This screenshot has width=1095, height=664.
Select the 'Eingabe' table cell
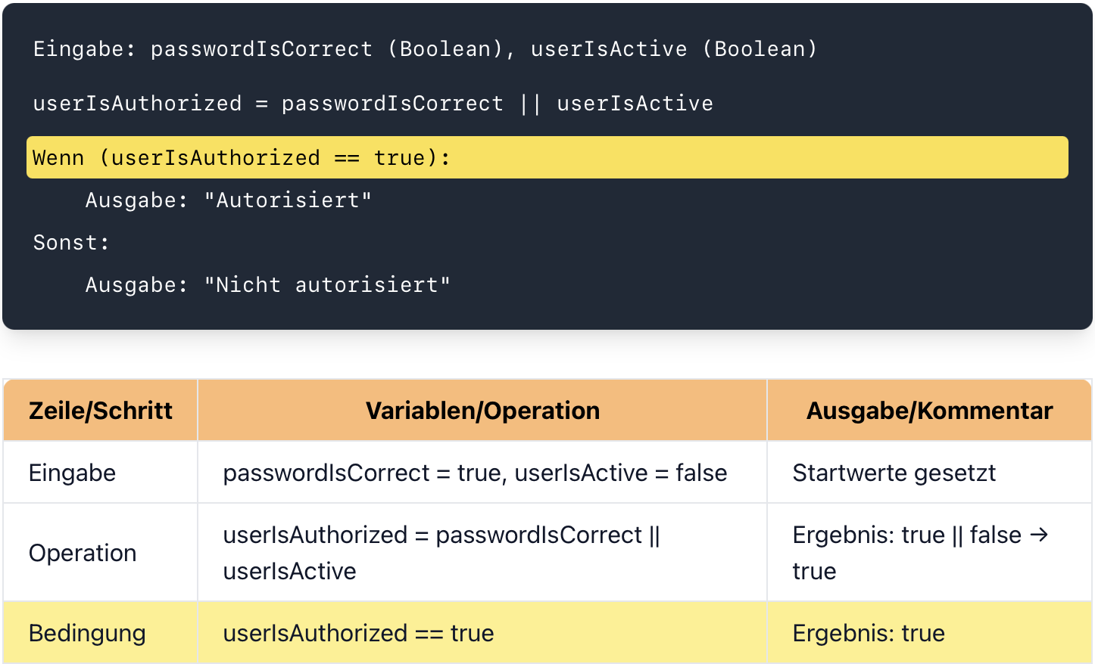pyautogui.click(x=101, y=473)
